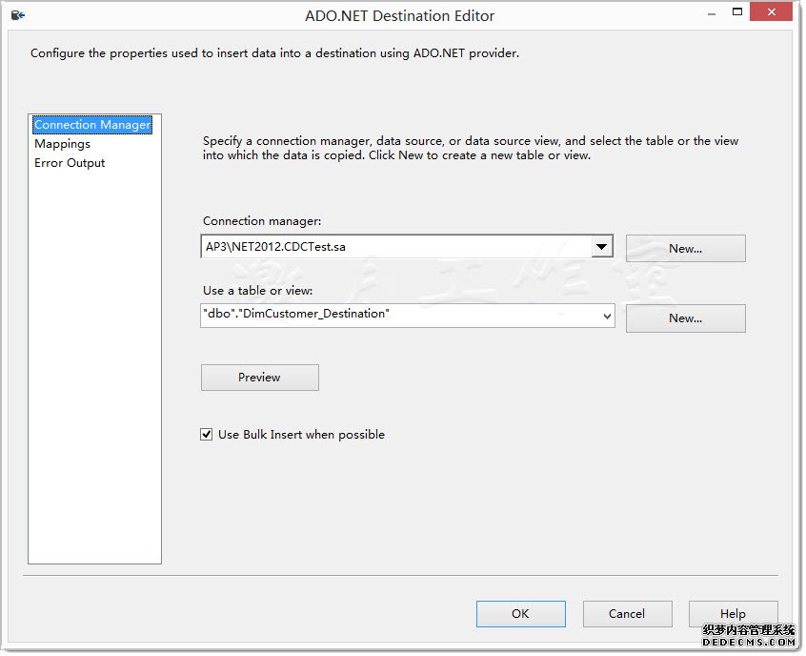Click New... beside the table or view box
806x656 pixels.
pyautogui.click(x=685, y=318)
